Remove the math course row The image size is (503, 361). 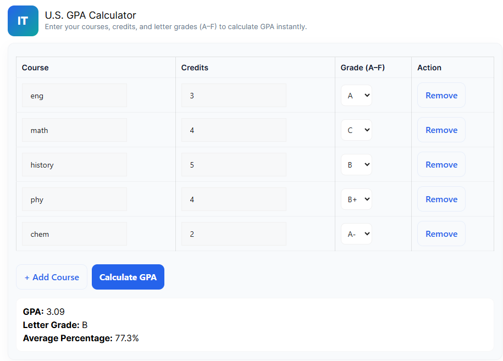[441, 130]
